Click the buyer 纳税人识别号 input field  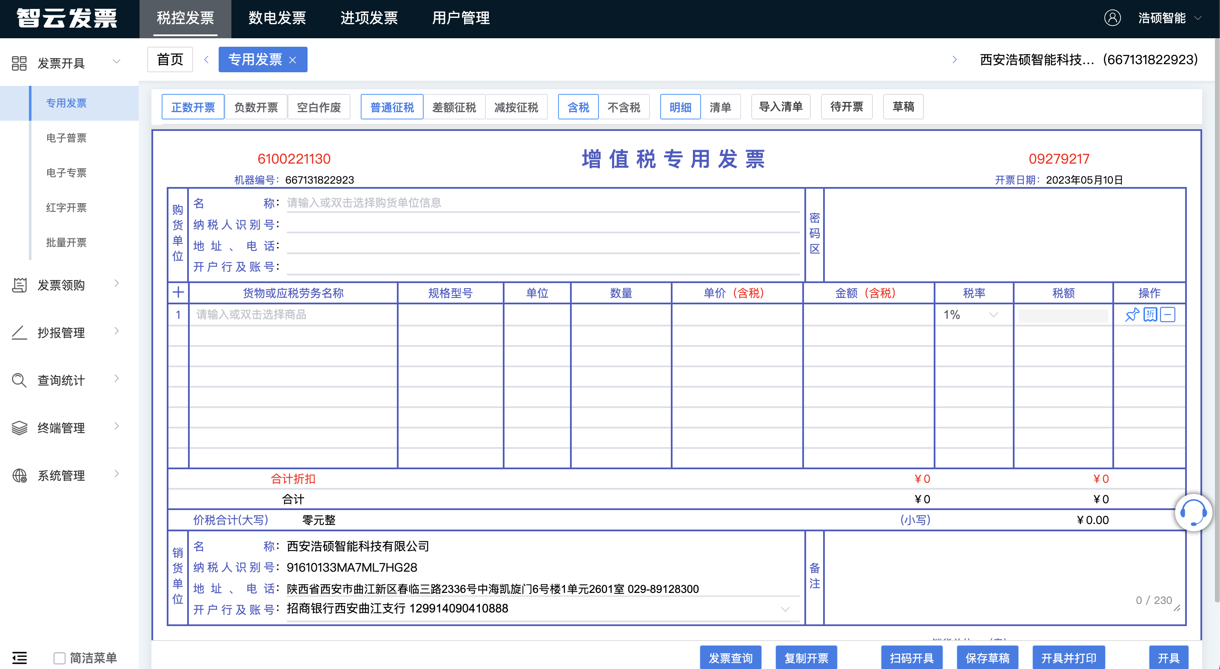(x=543, y=224)
